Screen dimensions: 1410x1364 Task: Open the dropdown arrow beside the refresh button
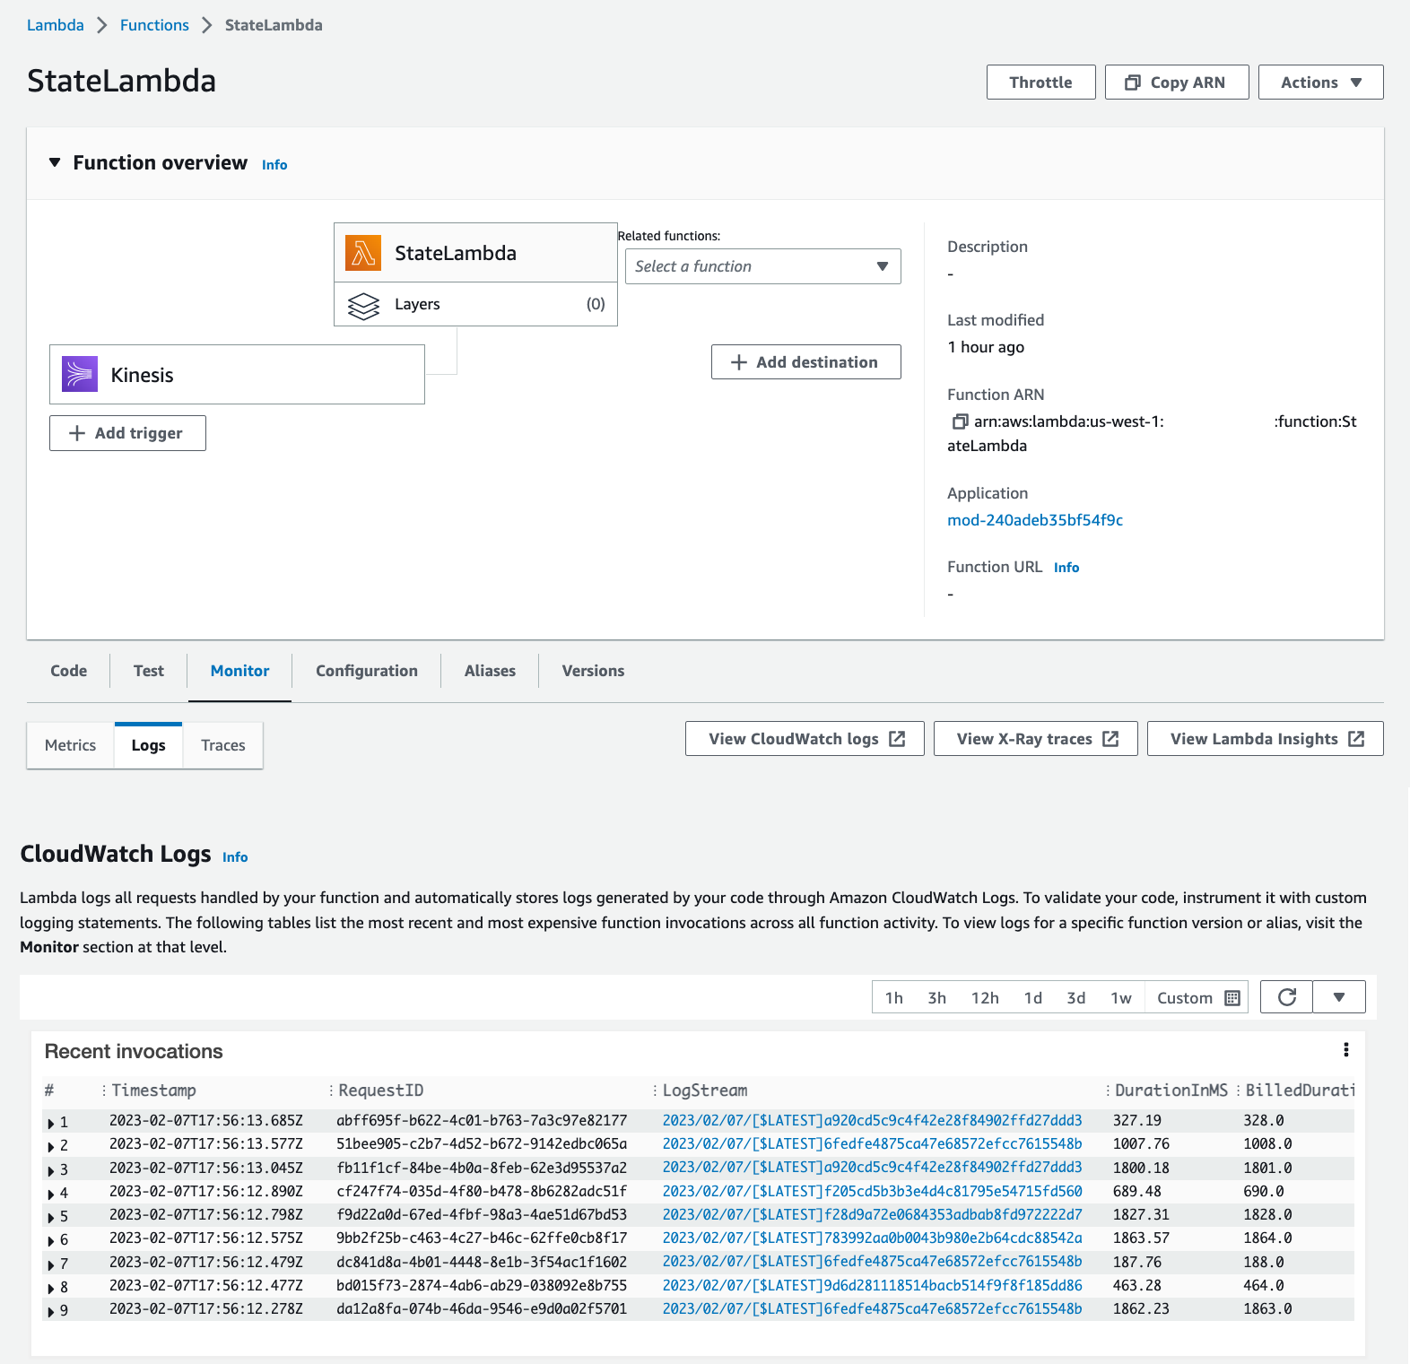1339,997
